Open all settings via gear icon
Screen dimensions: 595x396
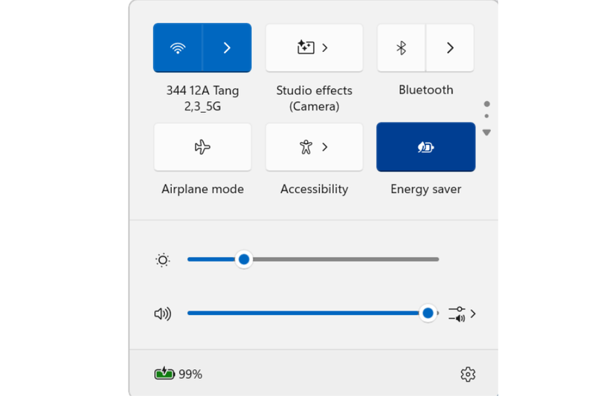[x=468, y=374]
